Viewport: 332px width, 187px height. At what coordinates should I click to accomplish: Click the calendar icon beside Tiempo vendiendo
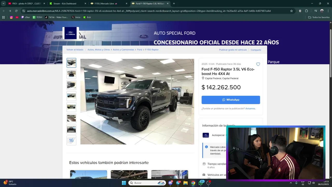click(204, 164)
